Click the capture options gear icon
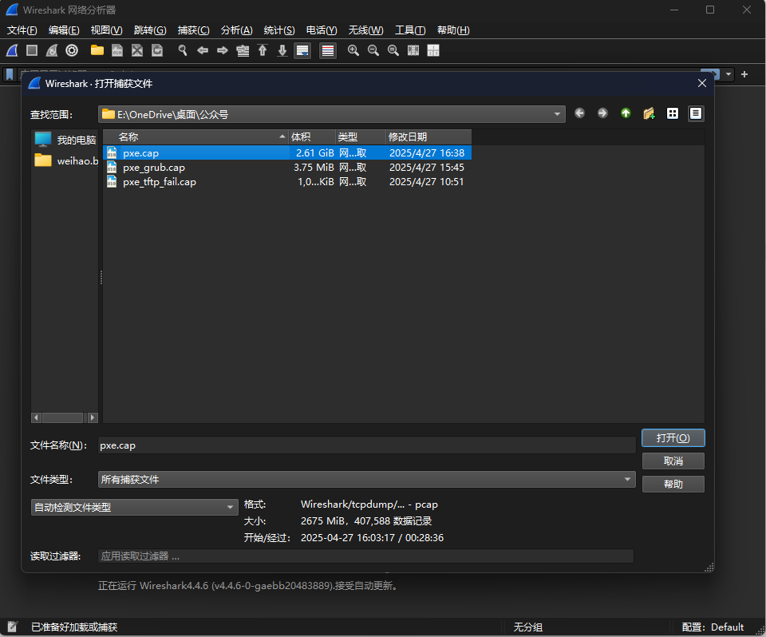 click(x=72, y=50)
